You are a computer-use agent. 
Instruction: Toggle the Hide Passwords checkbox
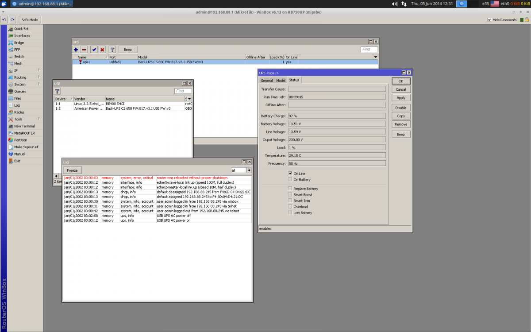point(489,20)
